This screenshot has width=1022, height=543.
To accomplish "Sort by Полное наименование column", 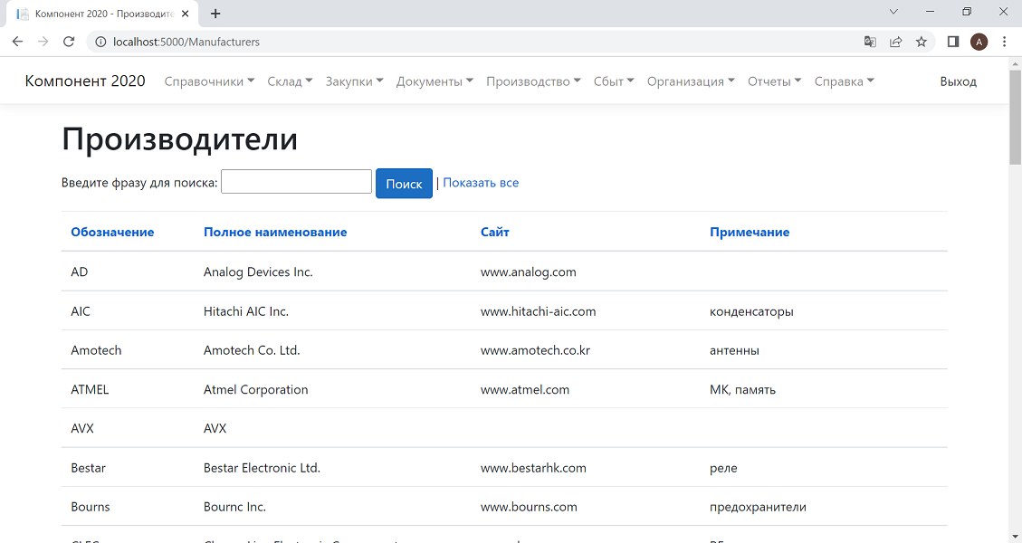I will pyautogui.click(x=275, y=232).
